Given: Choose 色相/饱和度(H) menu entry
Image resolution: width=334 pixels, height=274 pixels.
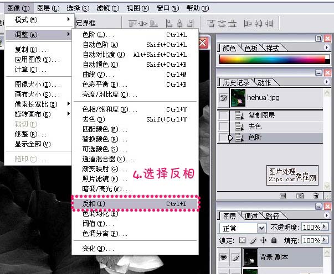Looking at the screenshot, I should pyautogui.click(x=135, y=109).
